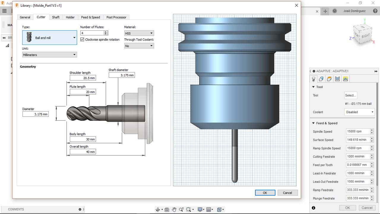Open the cutter Type dropdown

click(x=50, y=38)
